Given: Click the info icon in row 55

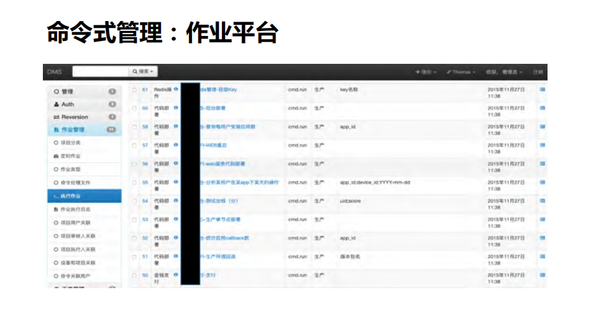Looking at the screenshot, I should click(176, 182).
